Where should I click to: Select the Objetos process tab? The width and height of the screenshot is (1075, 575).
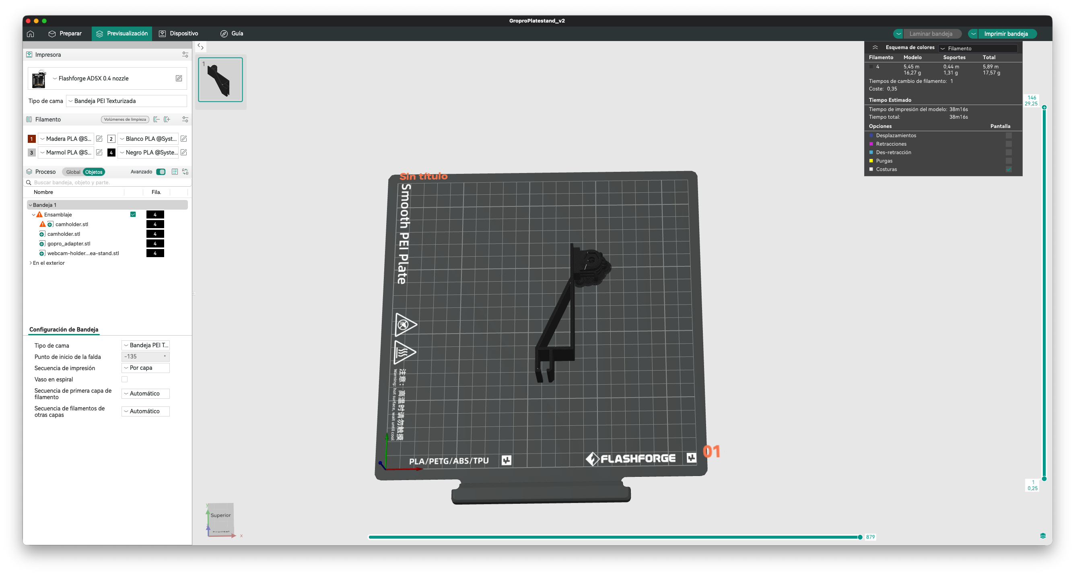click(x=93, y=172)
